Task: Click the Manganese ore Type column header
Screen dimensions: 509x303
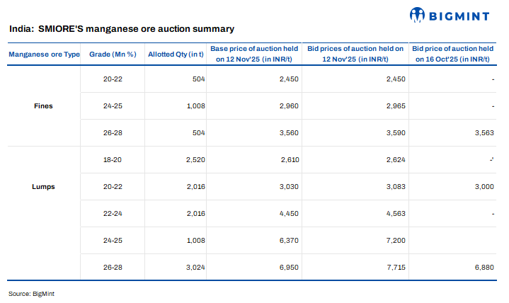Action: click(44, 55)
